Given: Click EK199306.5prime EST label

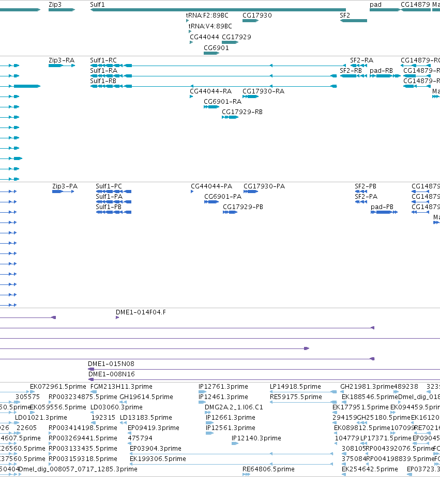Looking at the screenshot, I should point(158,459).
